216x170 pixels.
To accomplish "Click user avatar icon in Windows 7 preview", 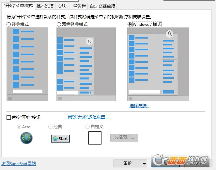I will coord(169,34).
